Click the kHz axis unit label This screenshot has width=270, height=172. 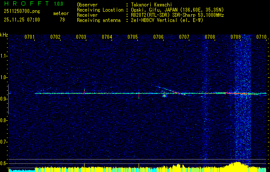(x=4, y=35)
